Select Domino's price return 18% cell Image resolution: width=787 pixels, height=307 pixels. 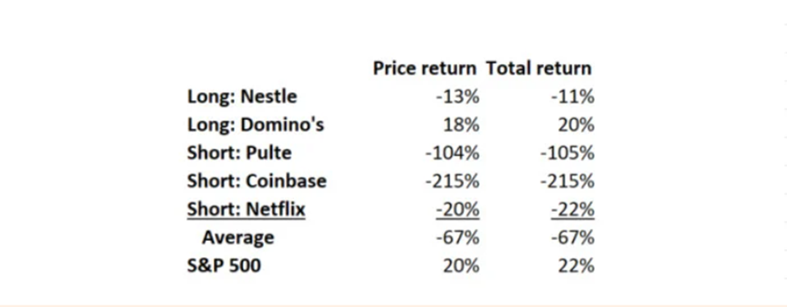tap(461, 124)
